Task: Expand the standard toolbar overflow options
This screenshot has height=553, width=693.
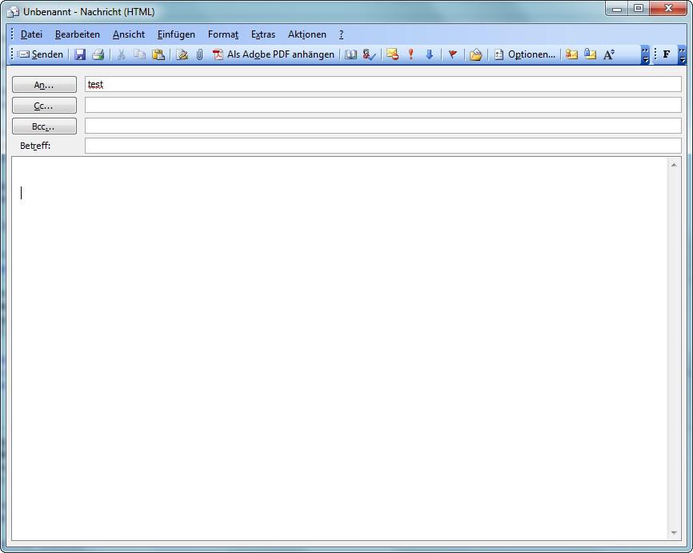Action: pos(645,54)
